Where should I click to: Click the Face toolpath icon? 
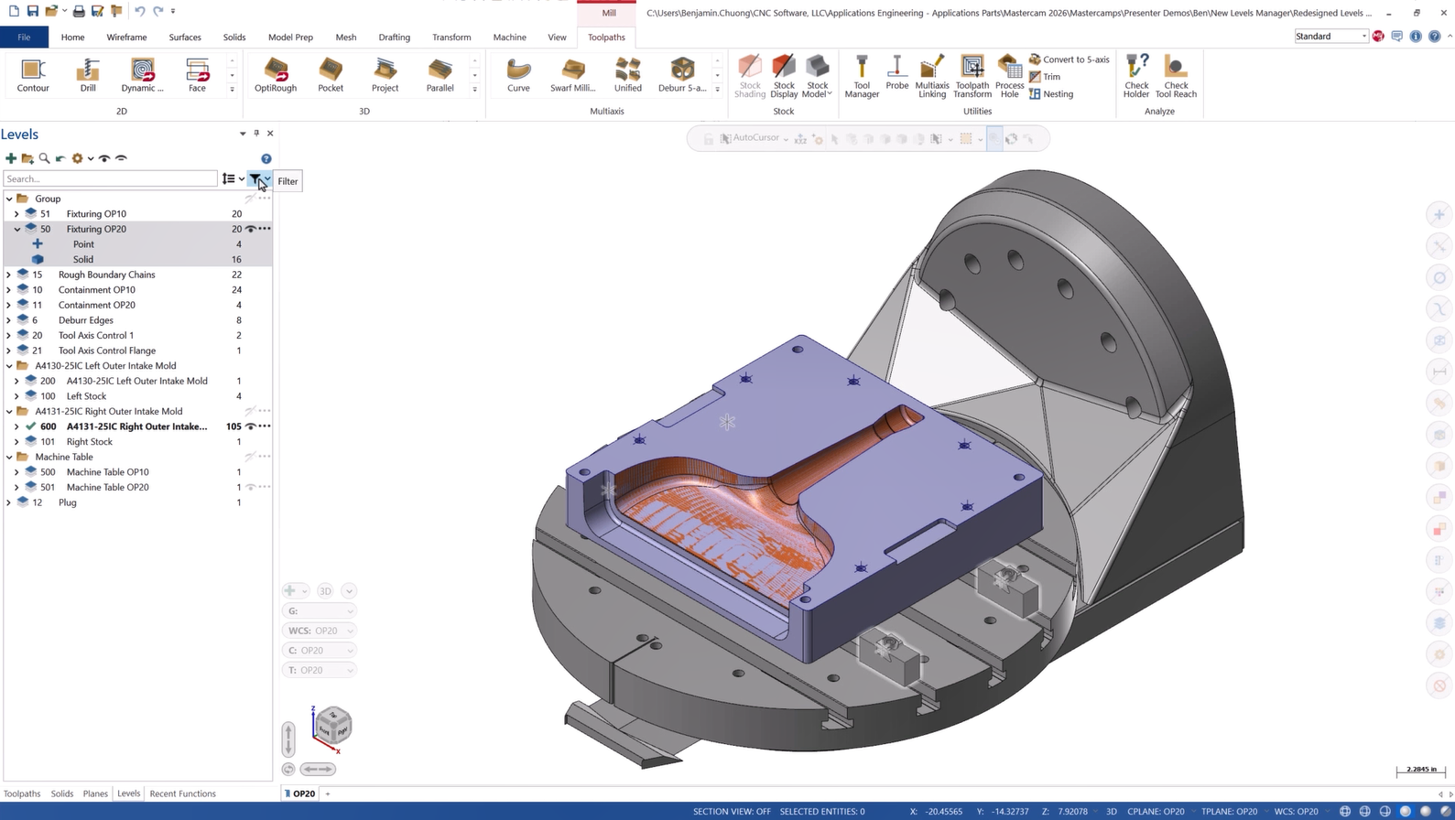click(197, 75)
